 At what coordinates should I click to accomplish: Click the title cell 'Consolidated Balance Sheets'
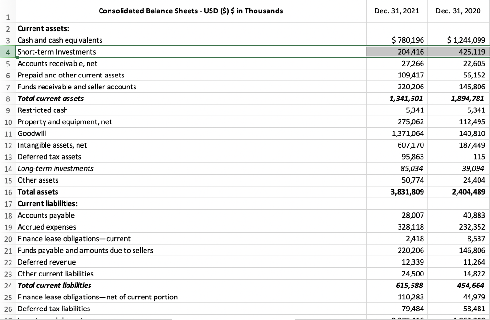tap(191, 11)
